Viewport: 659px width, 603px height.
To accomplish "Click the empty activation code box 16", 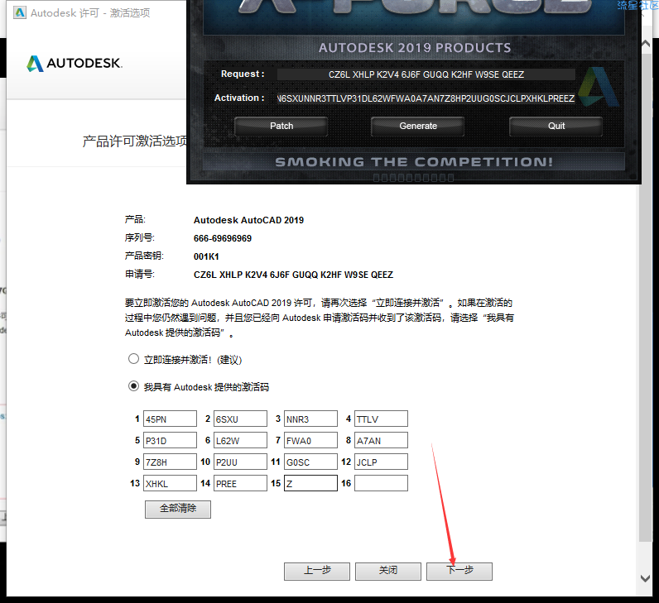I will click(381, 483).
